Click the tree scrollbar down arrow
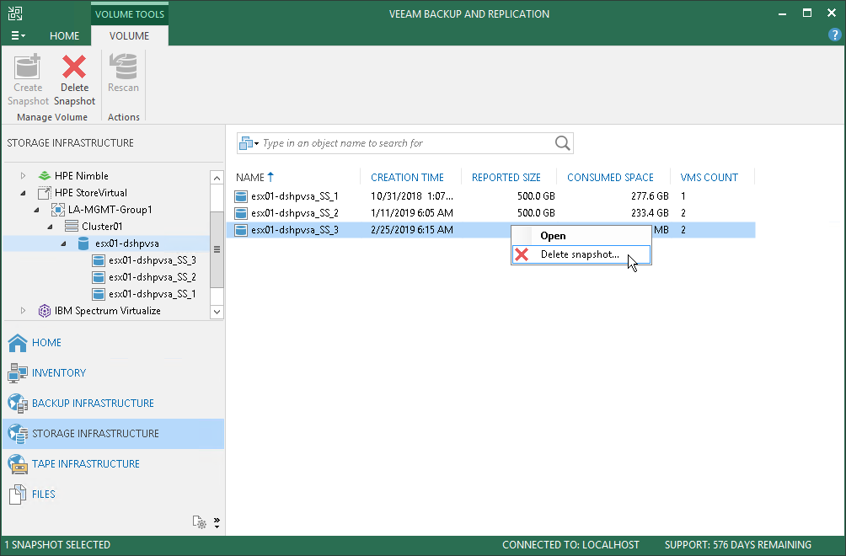 tap(217, 312)
